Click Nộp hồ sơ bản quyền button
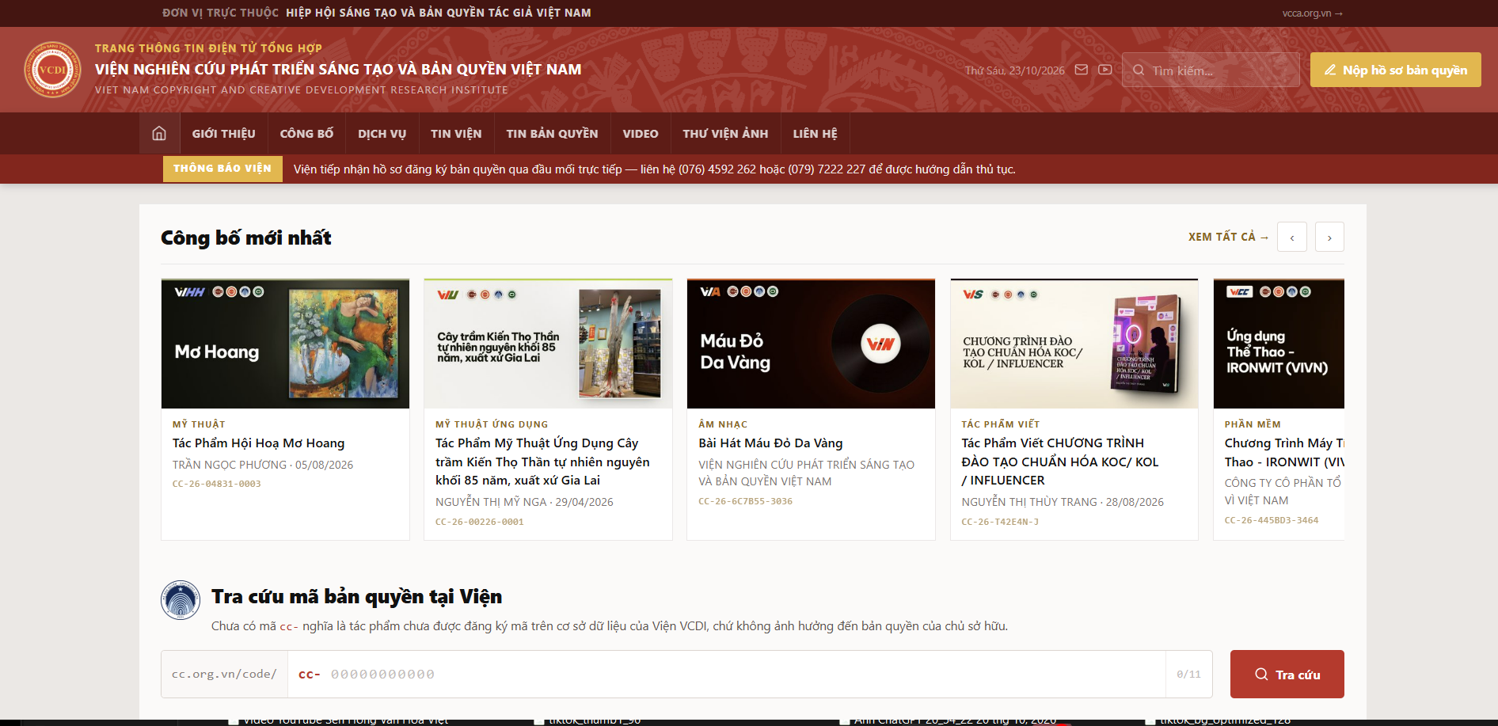 [x=1395, y=70]
